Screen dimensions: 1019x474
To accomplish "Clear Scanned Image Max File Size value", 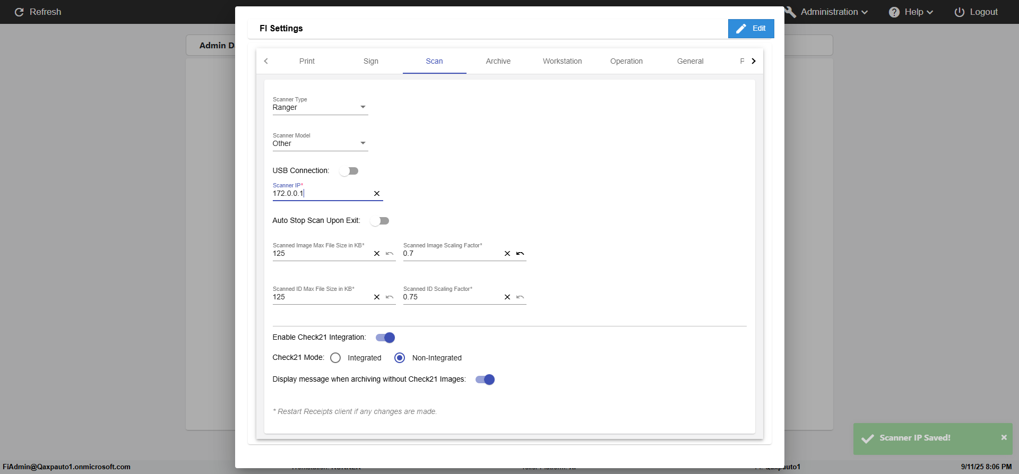I will [x=377, y=254].
